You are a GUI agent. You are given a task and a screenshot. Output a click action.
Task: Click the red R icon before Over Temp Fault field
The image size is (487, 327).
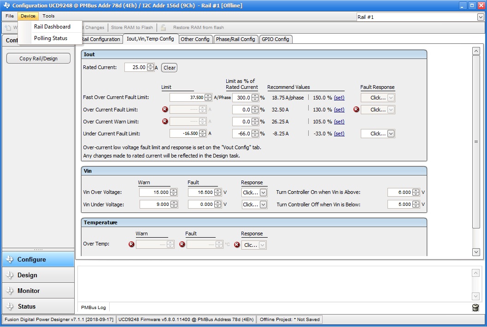tap(182, 245)
